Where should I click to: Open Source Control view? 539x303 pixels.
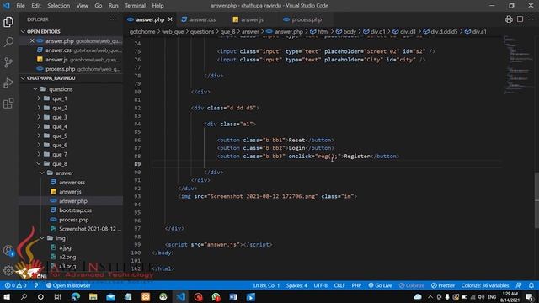coord(8,62)
